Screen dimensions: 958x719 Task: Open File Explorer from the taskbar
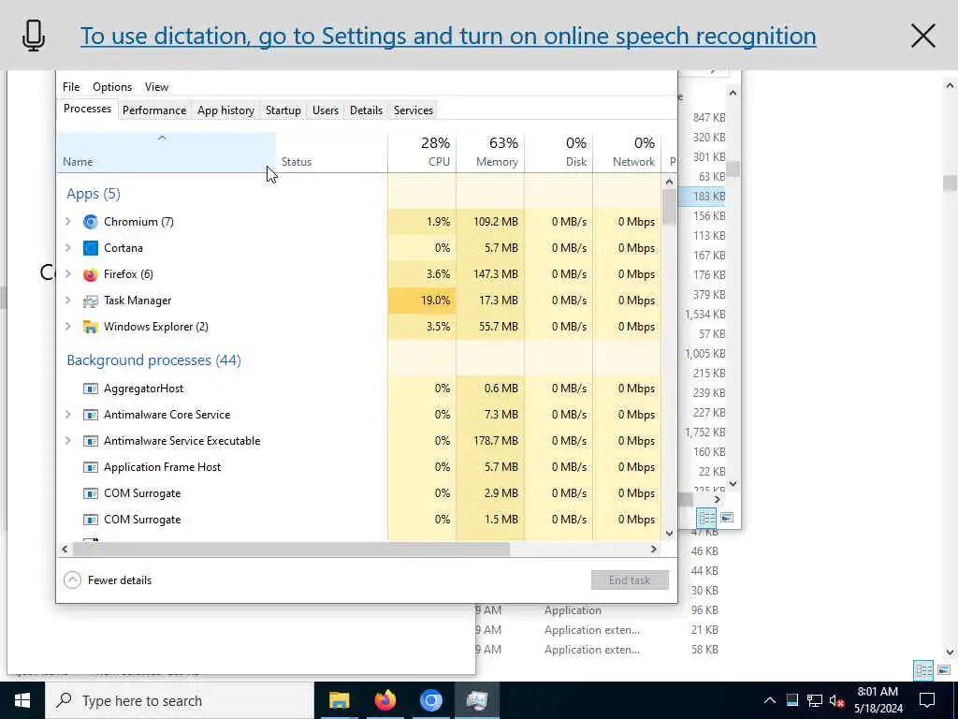pyautogui.click(x=339, y=700)
